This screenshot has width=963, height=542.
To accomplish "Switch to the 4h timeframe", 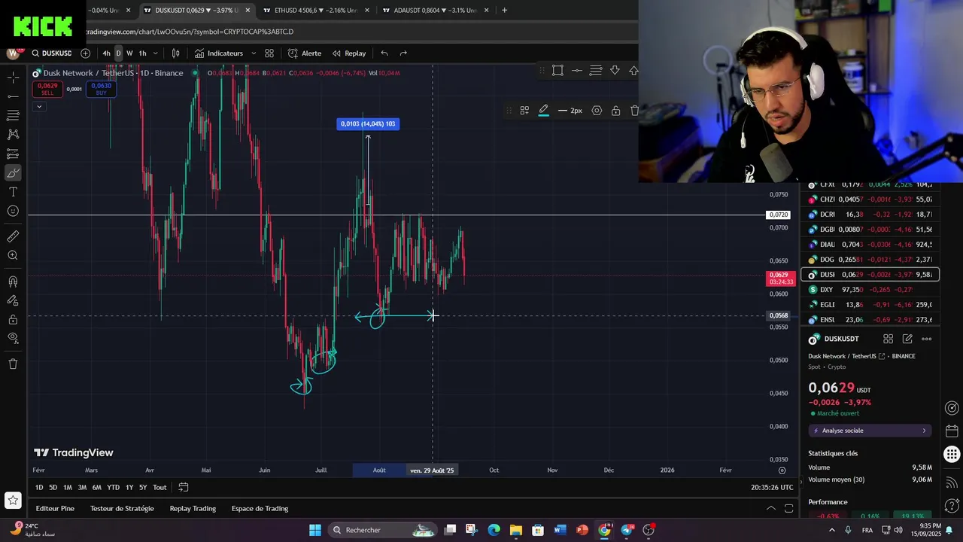I will [x=106, y=53].
